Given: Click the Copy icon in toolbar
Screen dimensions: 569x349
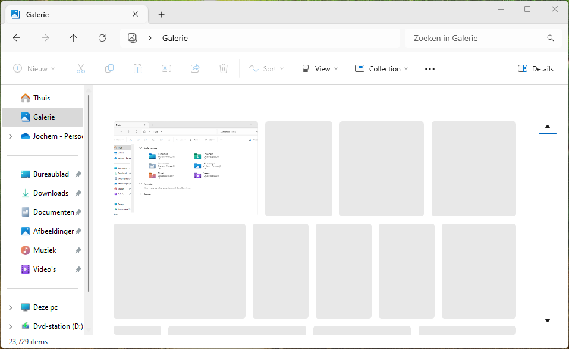Looking at the screenshot, I should tap(109, 68).
